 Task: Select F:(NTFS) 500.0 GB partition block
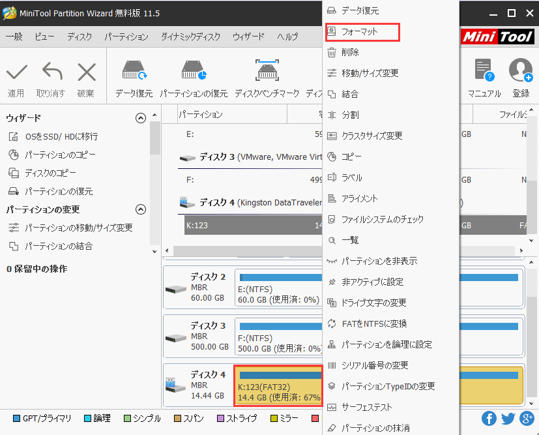click(278, 337)
